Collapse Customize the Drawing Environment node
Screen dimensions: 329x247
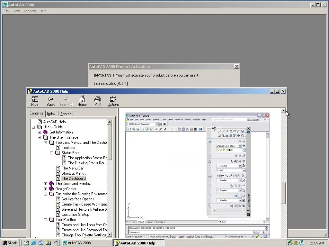click(45, 194)
